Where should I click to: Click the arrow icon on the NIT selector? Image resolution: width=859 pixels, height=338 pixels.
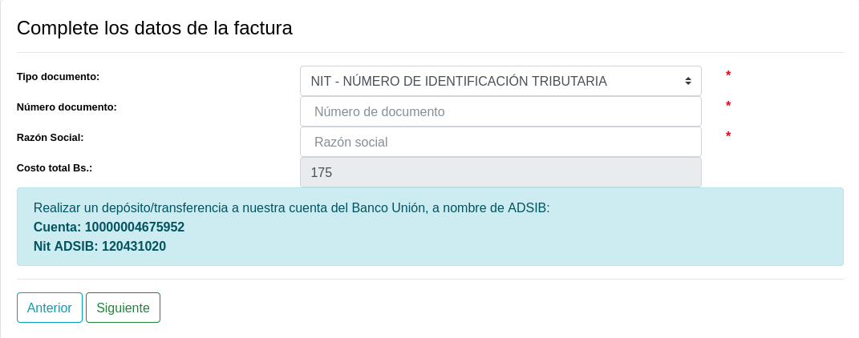[x=687, y=81]
